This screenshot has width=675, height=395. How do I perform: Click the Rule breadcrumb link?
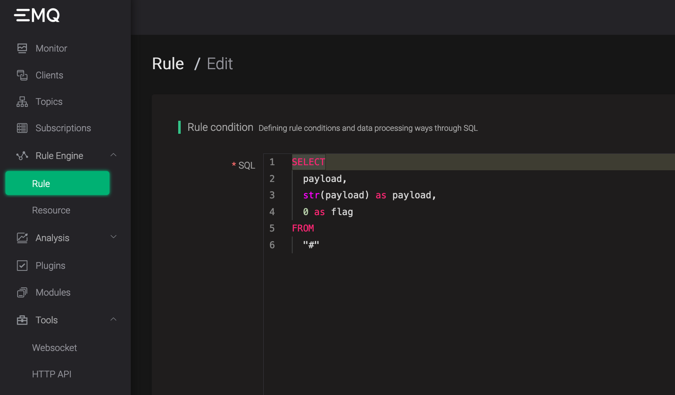click(x=168, y=64)
